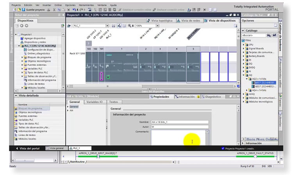Switch to Variables IO tab
The height and width of the screenshot is (175, 300).
pos(95,102)
